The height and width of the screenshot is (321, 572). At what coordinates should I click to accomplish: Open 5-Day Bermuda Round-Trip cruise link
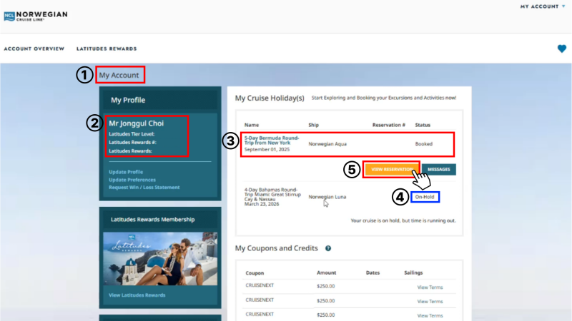click(272, 141)
